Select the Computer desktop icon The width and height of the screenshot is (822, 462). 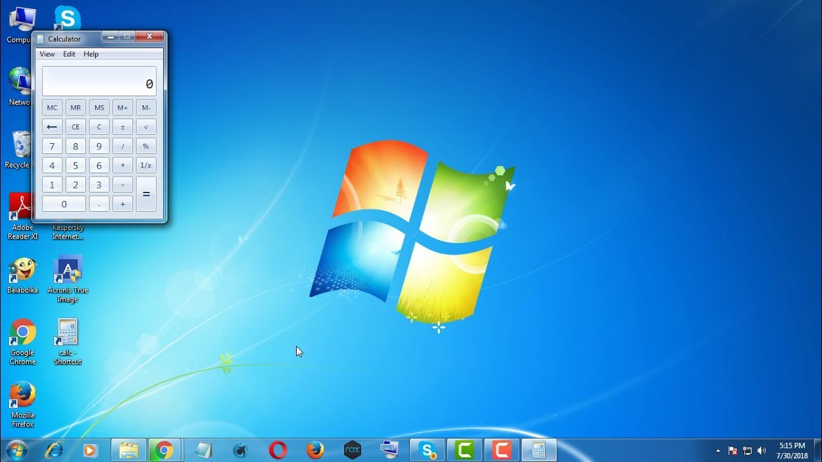(19, 25)
